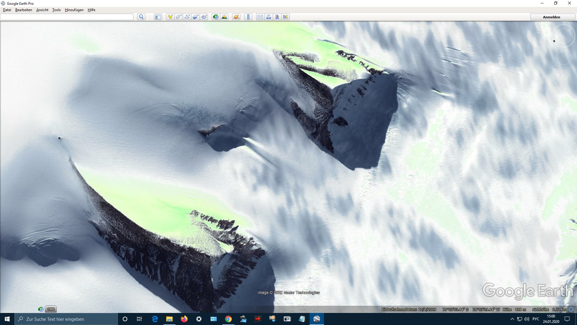Viewport: 577px width, 325px height.
Task: Open the Tools menu
Action: [56, 10]
